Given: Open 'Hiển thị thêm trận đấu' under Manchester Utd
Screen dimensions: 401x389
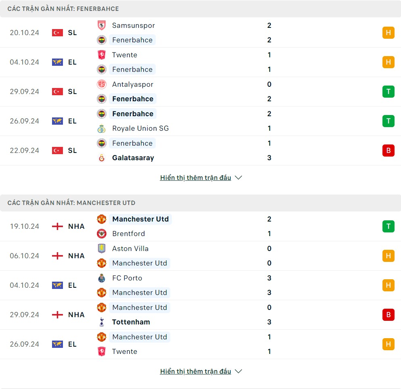Looking at the screenshot, I should 195,371.
